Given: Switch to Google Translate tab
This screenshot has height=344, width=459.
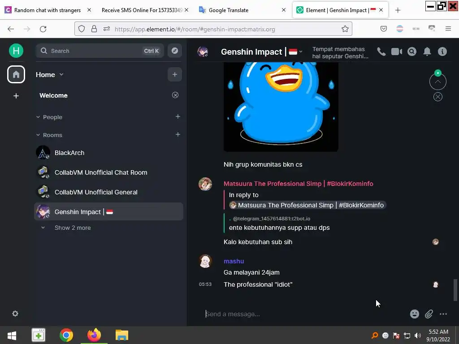Looking at the screenshot, I should (x=228, y=10).
